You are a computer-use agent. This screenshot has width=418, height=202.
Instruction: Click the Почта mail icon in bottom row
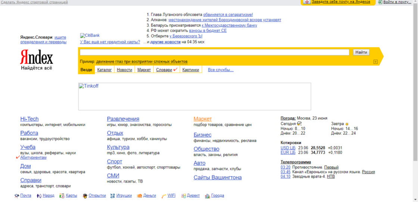tap(16, 196)
